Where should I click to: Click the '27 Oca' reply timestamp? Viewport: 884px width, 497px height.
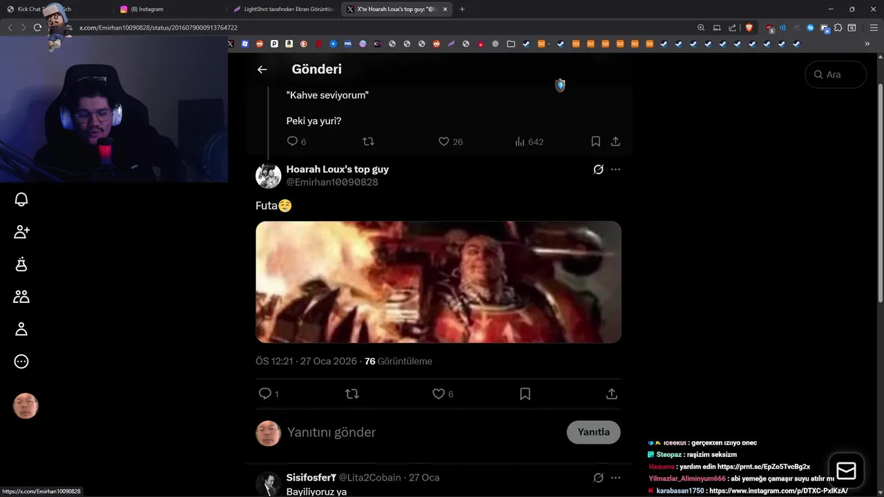[x=424, y=478]
